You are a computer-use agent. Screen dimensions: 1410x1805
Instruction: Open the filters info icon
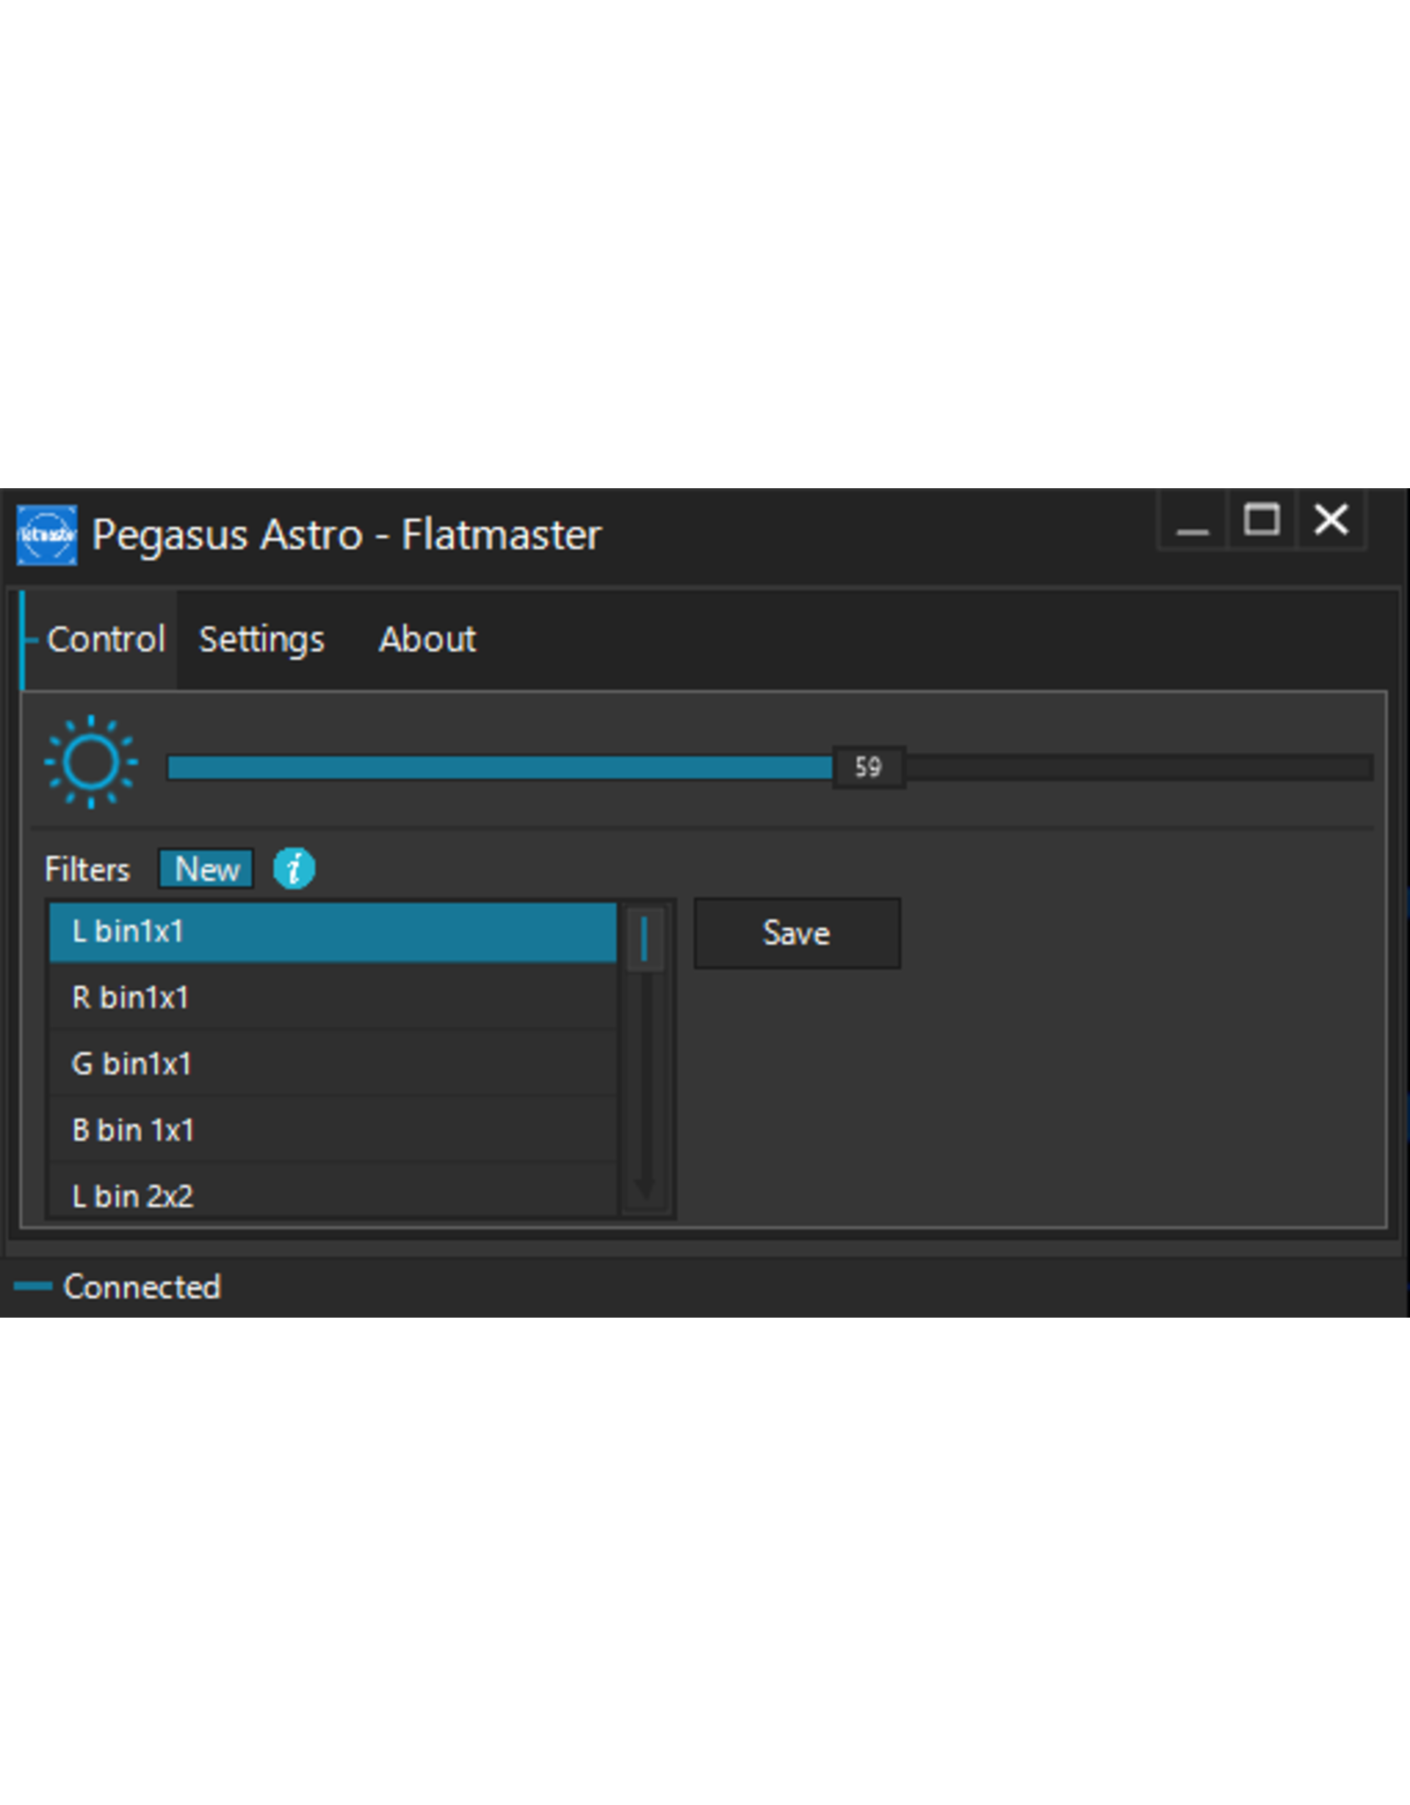coord(293,869)
